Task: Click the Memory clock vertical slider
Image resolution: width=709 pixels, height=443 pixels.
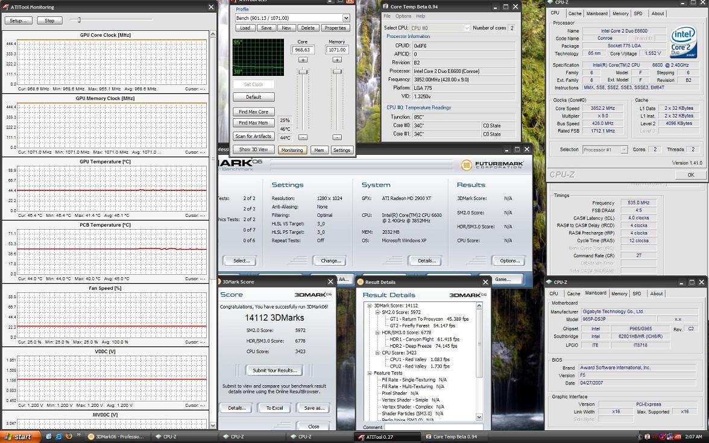Action: point(337,71)
